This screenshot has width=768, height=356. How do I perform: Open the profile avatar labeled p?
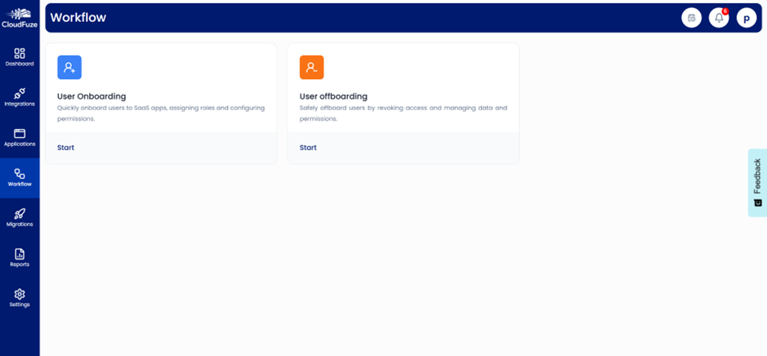pyautogui.click(x=746, y=18)
